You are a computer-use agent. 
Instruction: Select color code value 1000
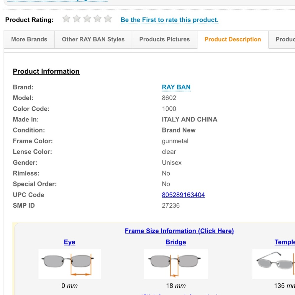click(x=169, y=109)
